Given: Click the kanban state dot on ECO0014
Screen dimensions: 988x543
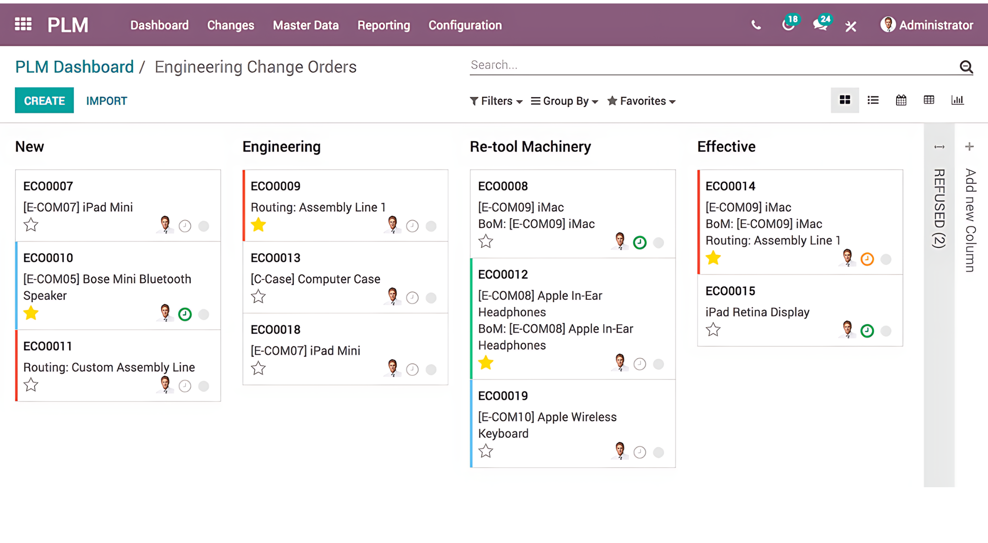Looking at the screenshot, I should [886, 259].
